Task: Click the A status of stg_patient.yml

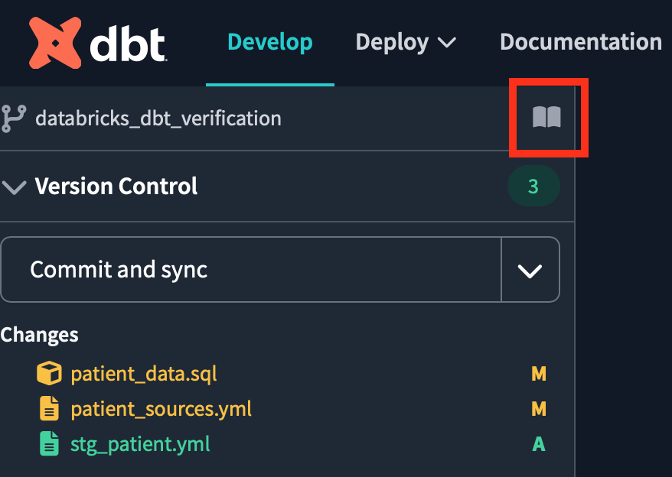Action: point(539,444)
